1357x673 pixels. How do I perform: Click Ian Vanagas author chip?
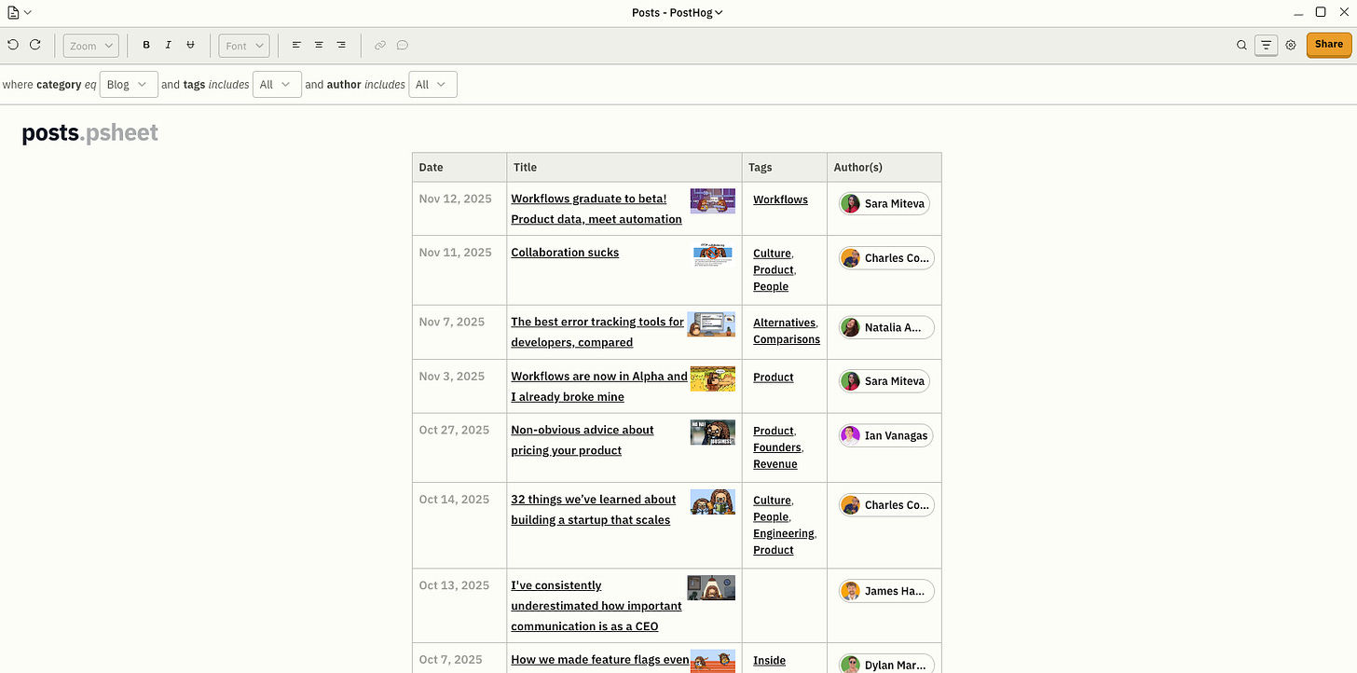coord(885,435)
